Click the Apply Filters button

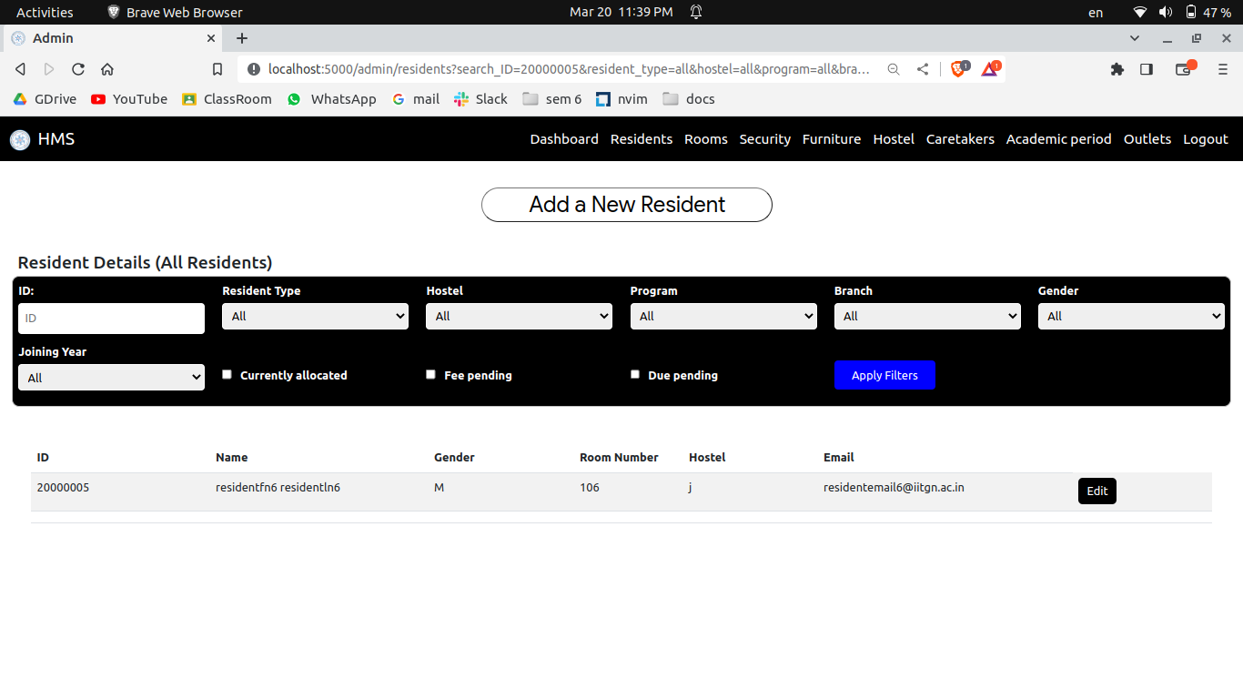click(884, 374)
